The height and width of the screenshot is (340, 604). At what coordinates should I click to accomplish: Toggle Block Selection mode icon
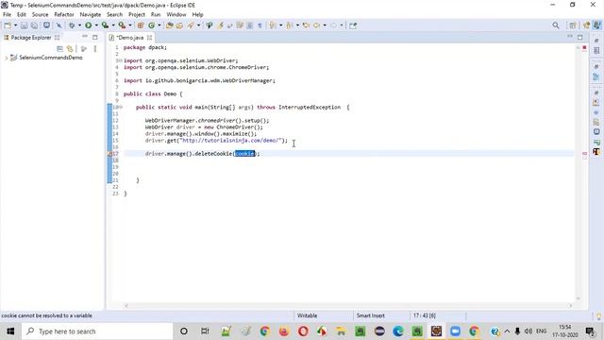tap(249, 25)
